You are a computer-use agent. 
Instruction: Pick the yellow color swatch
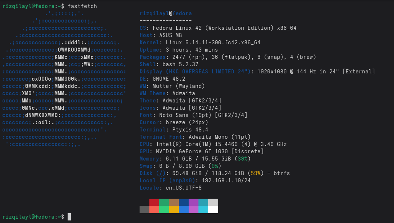174,210
